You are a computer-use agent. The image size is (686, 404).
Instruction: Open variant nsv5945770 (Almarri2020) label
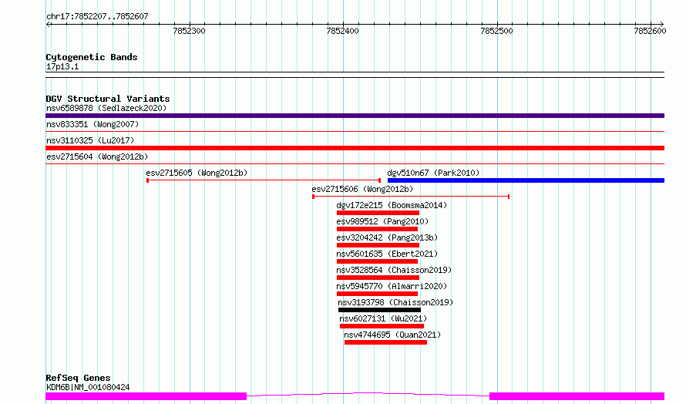click(x=392, y=286)
